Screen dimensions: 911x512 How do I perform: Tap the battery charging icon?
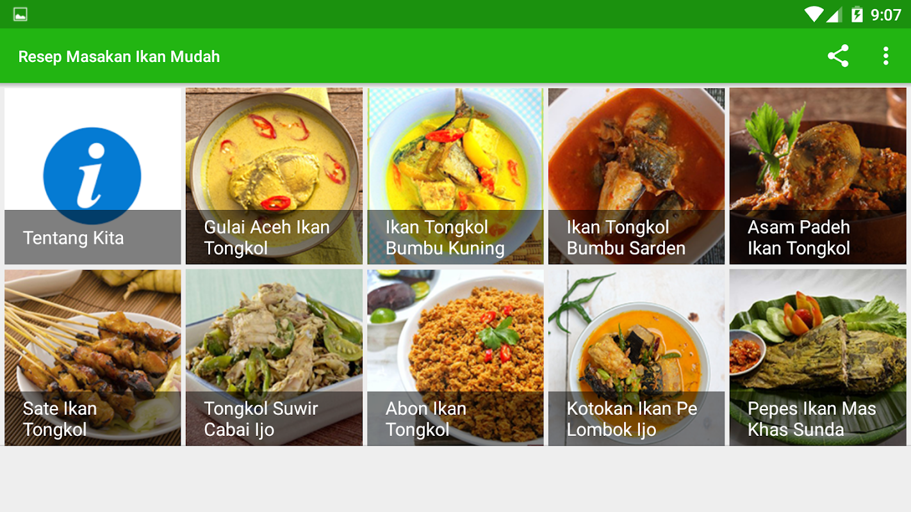tap(857, 14)
